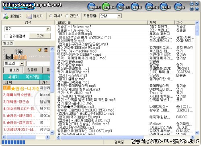Click the person face icon in bellsori panel
Screen dimensions: 201x146
pos(46,50)
